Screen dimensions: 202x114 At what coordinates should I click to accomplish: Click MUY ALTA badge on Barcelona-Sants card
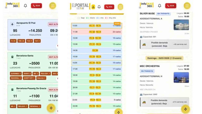(x=53, y=57)
